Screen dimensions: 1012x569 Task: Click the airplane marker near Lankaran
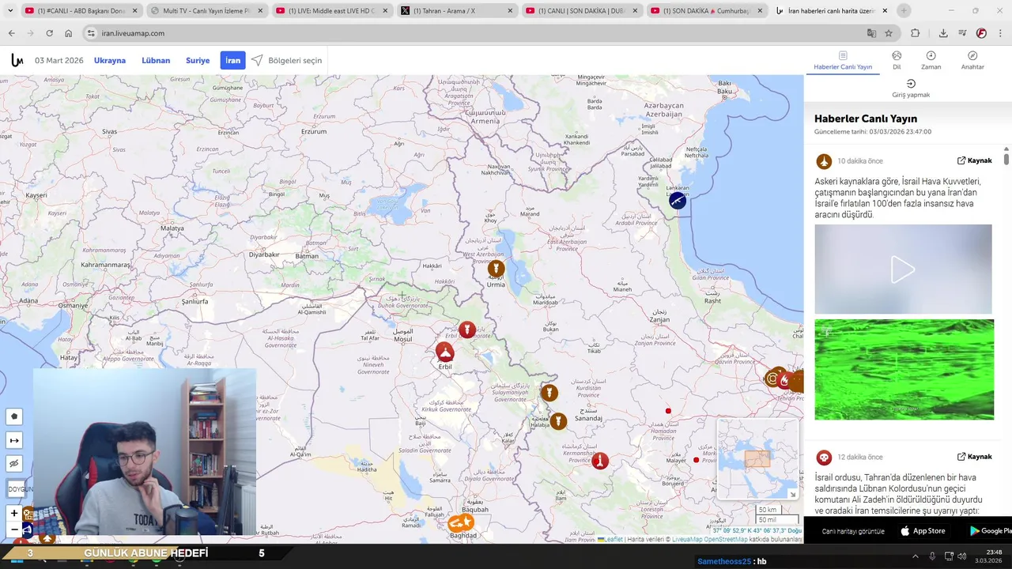tap(677, 201)
